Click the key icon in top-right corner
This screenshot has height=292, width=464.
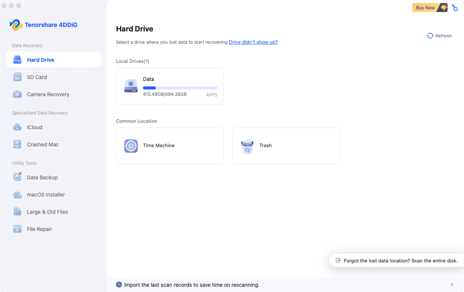[x=455, y=7]
